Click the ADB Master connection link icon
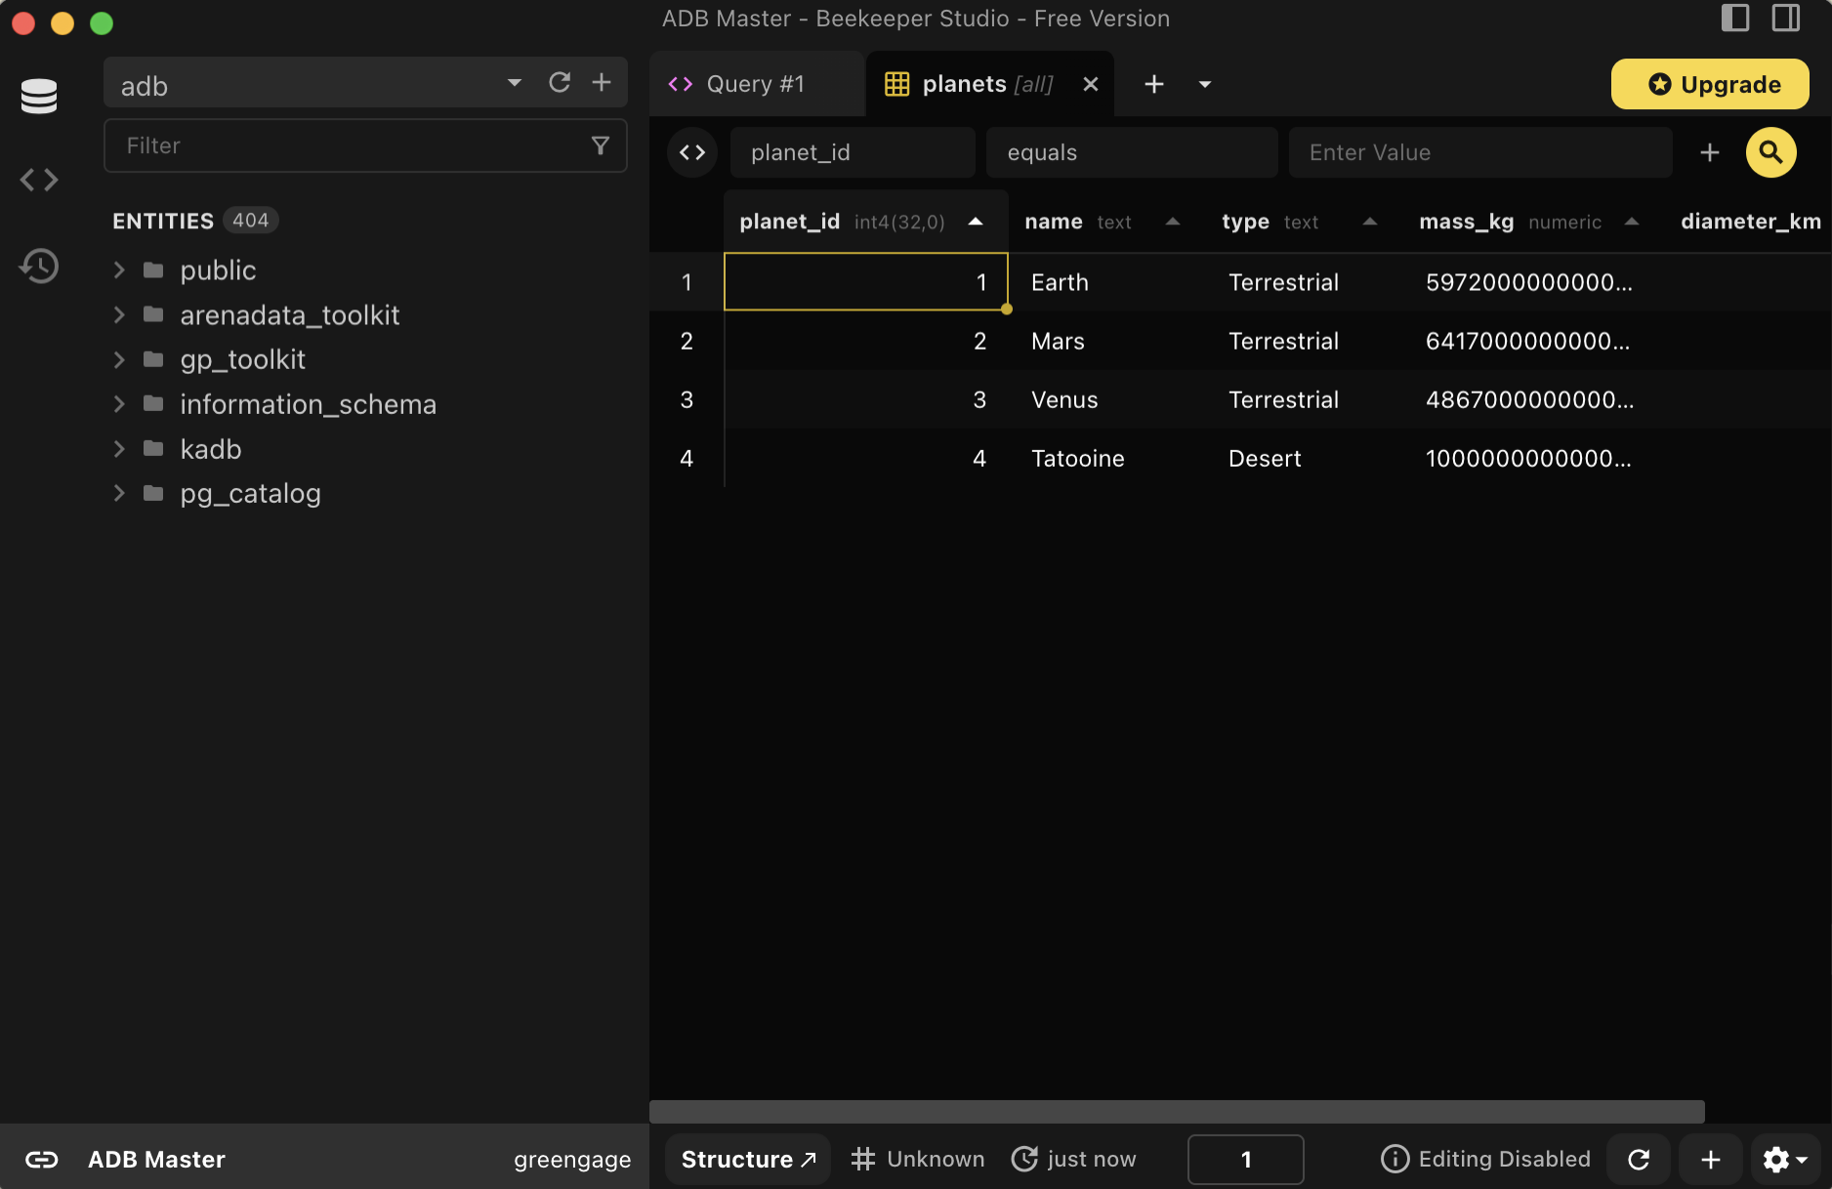 point(42,1159)
